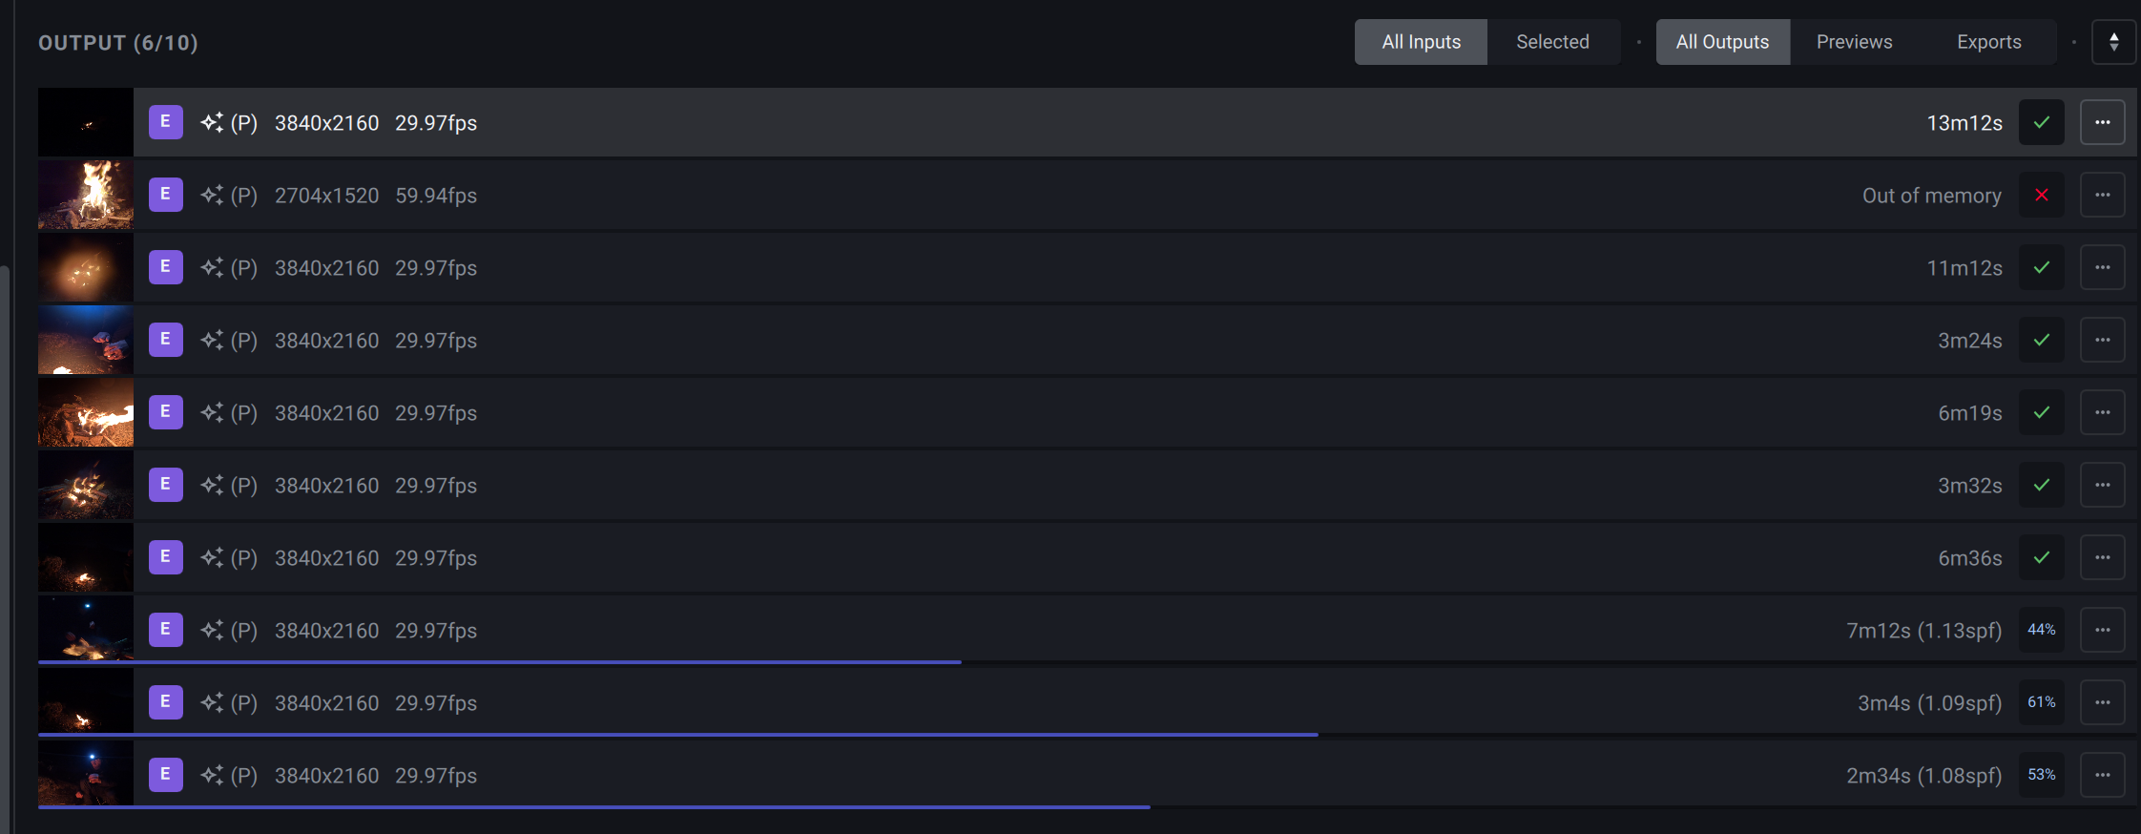2141x834 pixels.
Task: Switch to the Previews tab
Action: [1854, 42]
